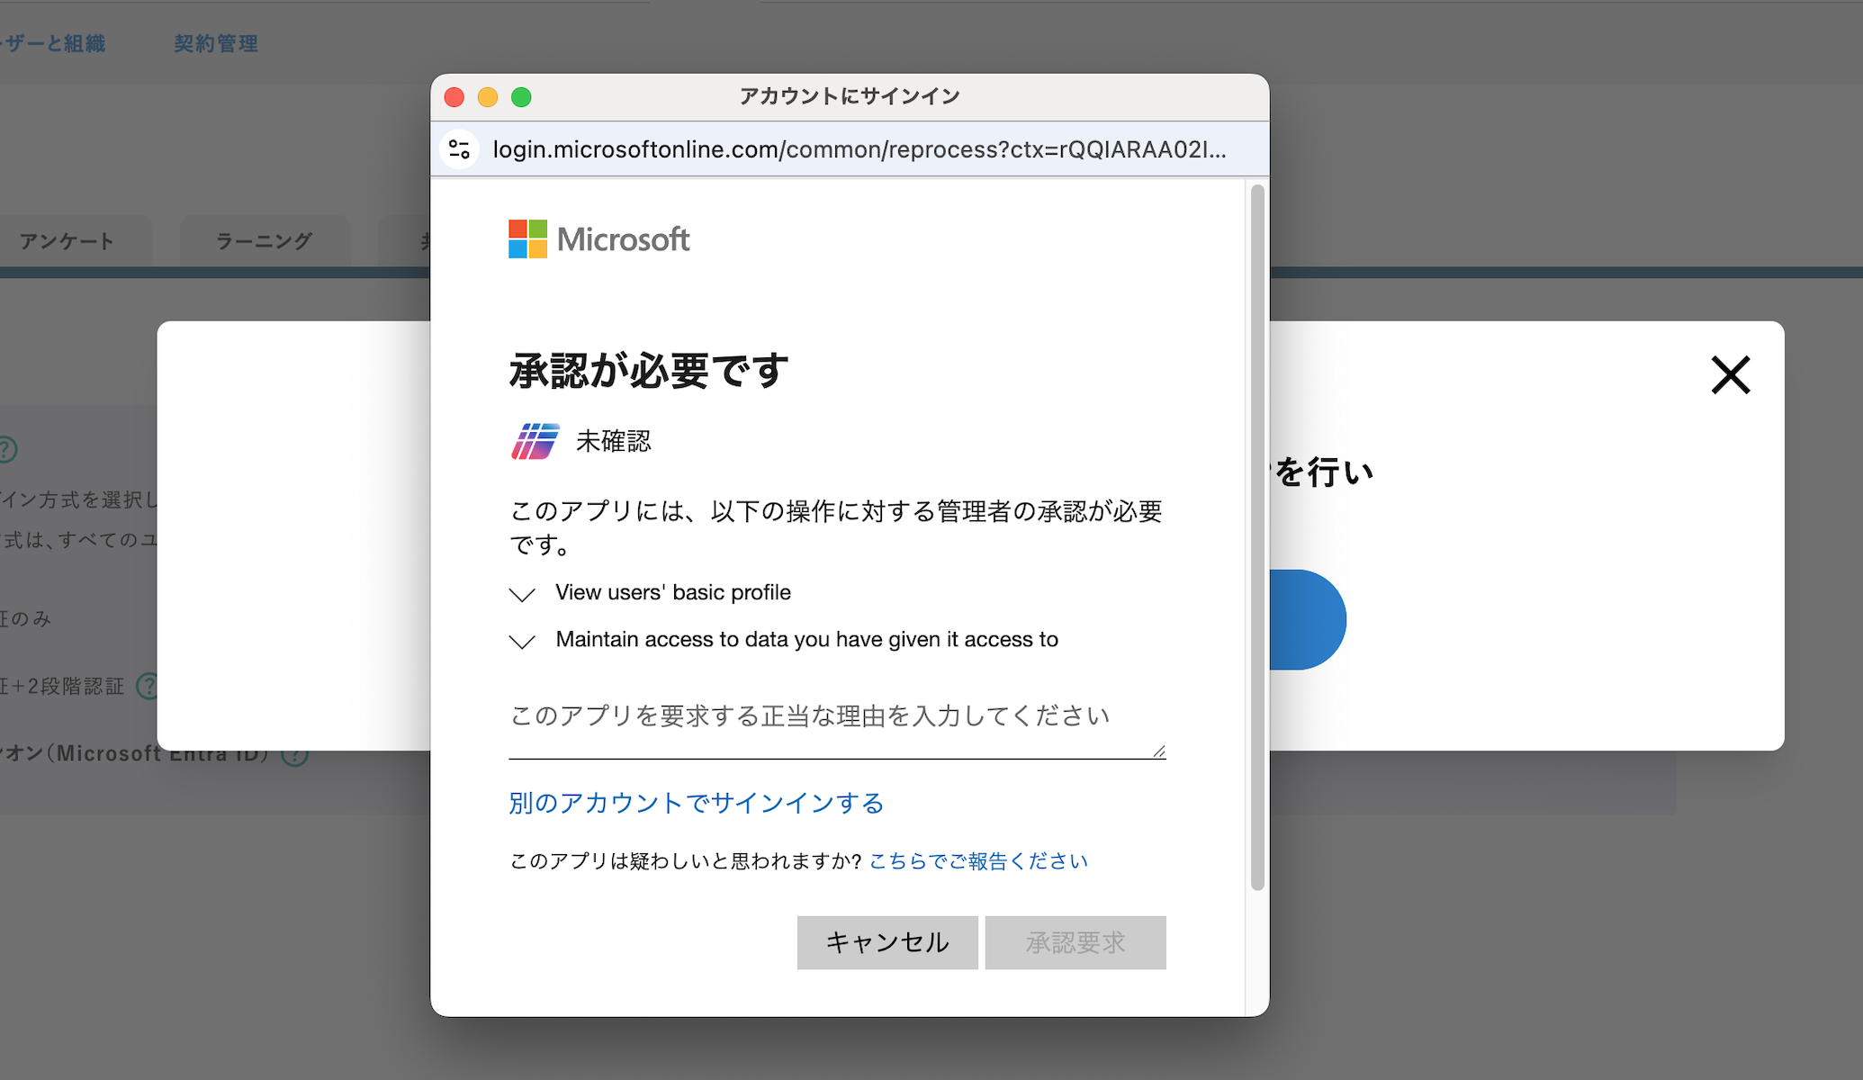Click the "承認が必要です" heading
The height and width of the screenshot is (1080, 1863).
point(649,371)
